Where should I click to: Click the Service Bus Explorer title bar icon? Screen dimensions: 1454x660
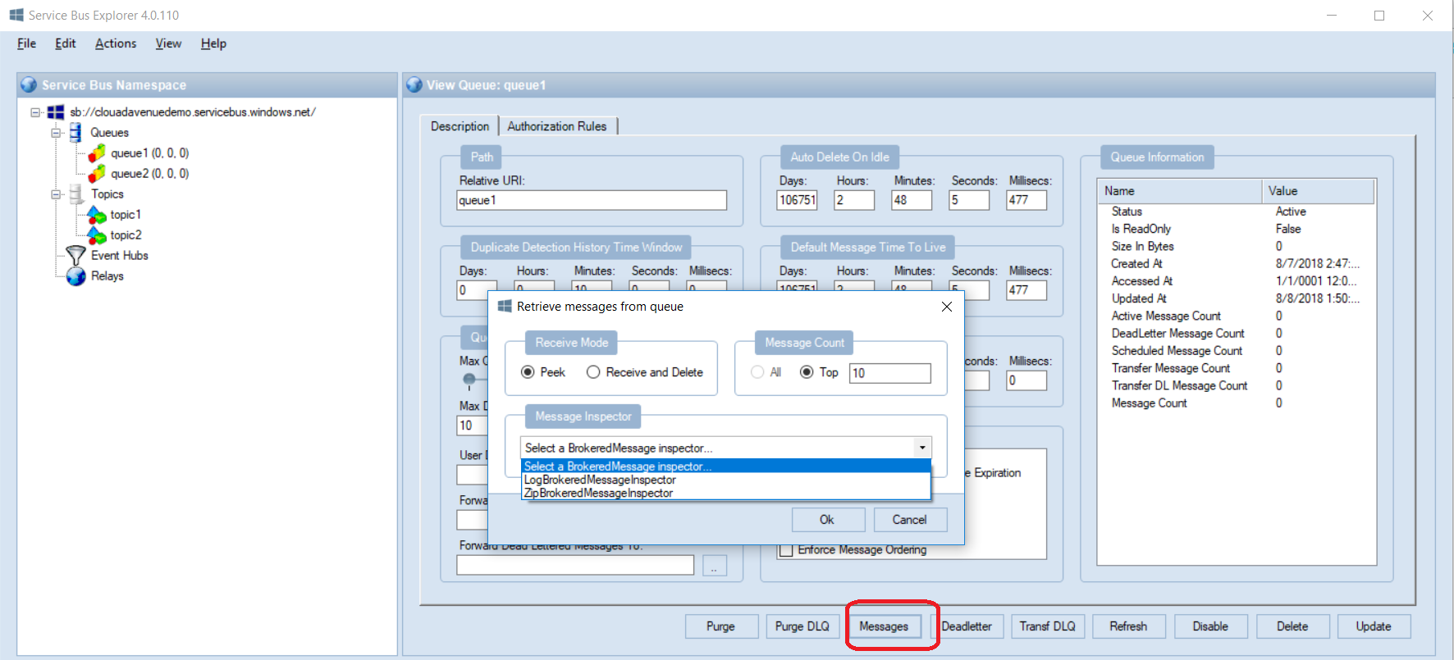click(16, 15)
